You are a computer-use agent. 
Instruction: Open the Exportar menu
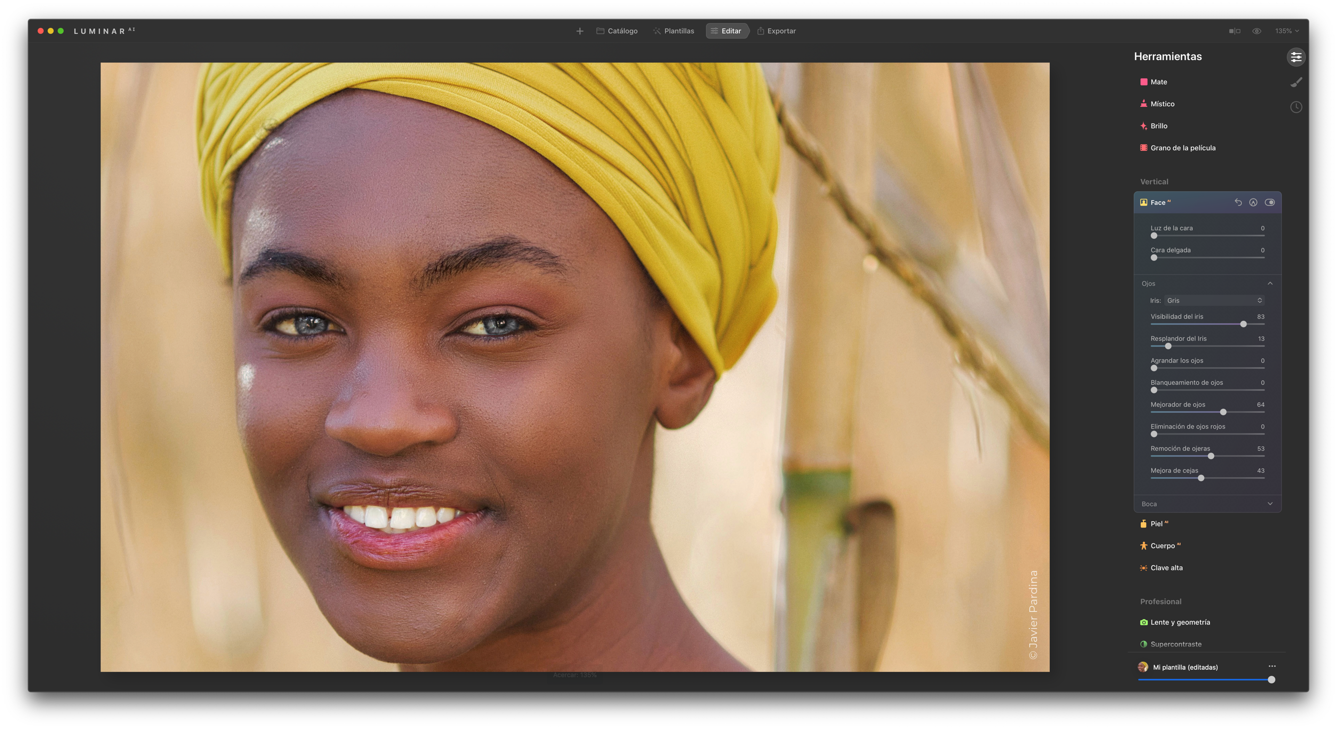[777, 31]
